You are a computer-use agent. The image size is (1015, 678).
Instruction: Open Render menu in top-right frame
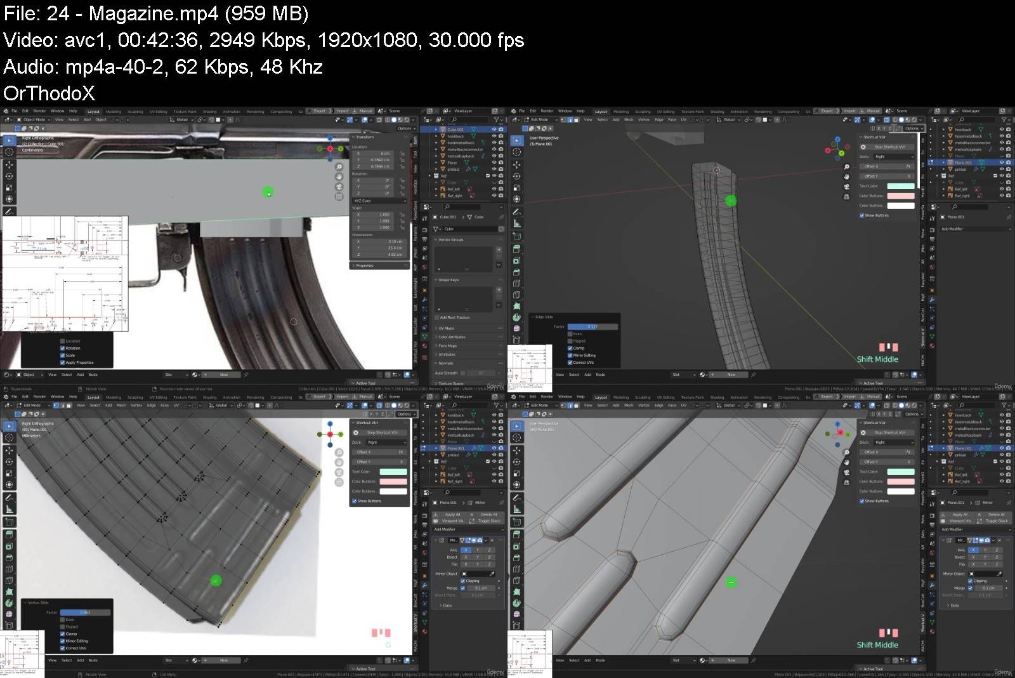point(547,111)
